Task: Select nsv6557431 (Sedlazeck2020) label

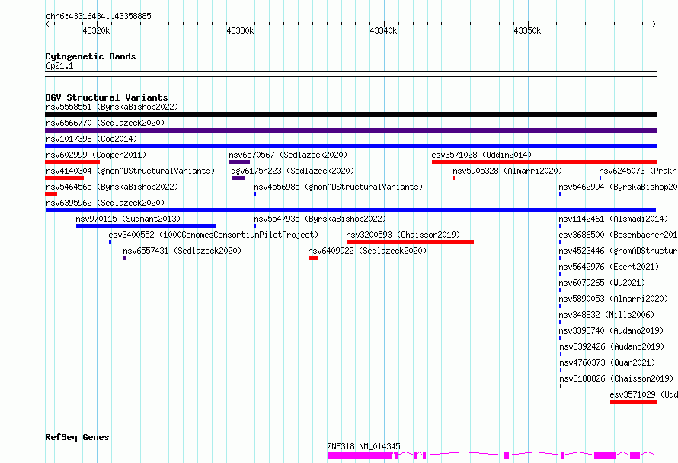Action: click(182, 251)
